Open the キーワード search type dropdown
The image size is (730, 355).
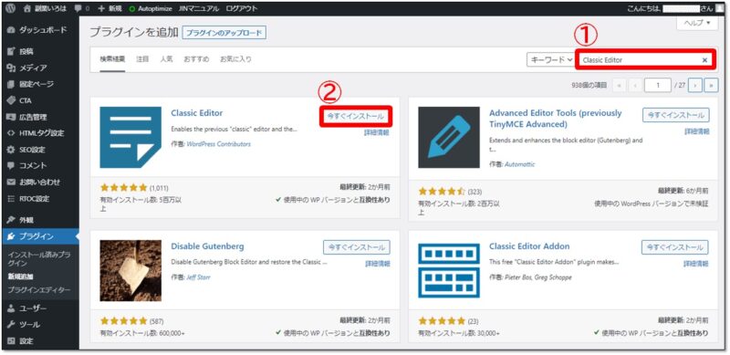[551, 60]
